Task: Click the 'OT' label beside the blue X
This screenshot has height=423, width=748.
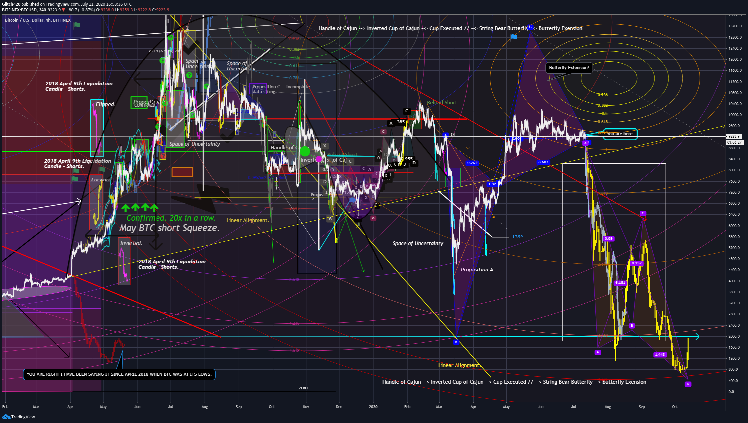Action: tap(453, 135)
